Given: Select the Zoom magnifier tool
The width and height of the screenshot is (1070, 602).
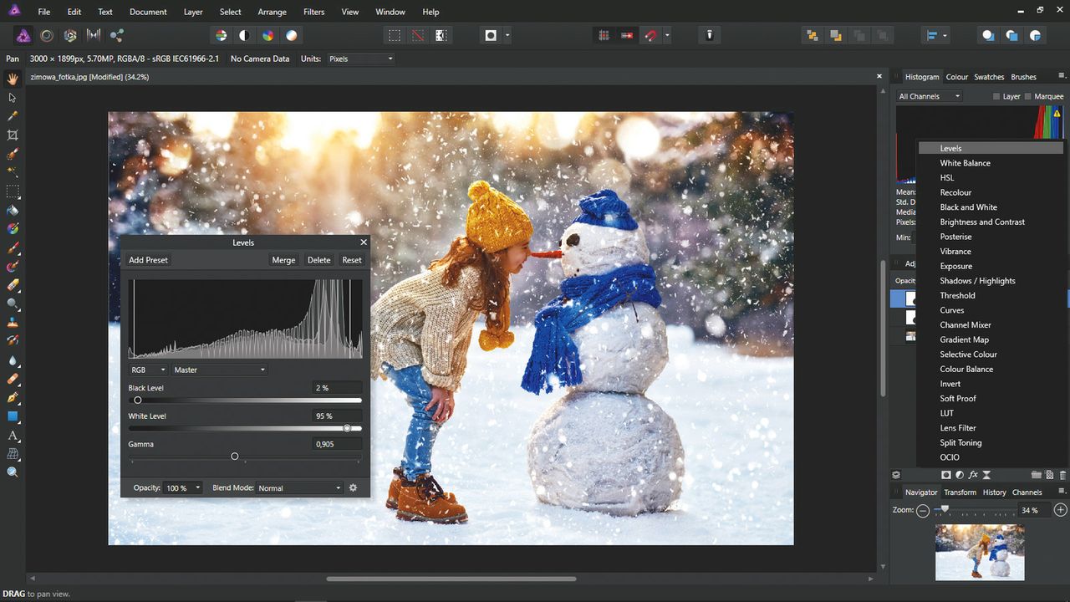Looking at the screenshot, I should click(x=13, y=472).
